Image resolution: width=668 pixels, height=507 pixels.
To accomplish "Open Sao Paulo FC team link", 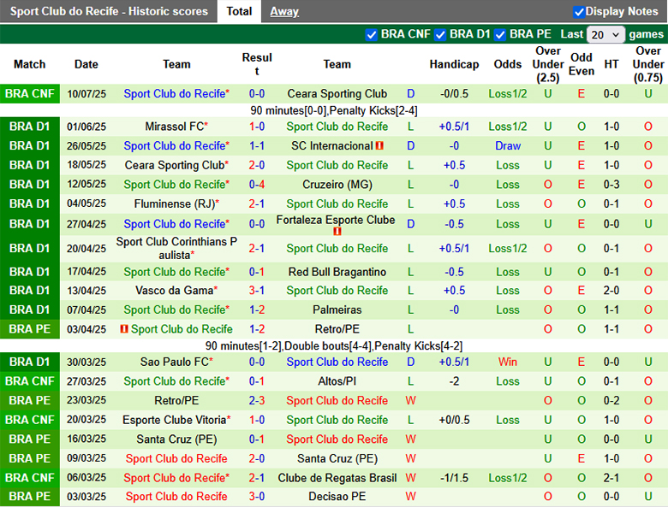I will (174, 362).
